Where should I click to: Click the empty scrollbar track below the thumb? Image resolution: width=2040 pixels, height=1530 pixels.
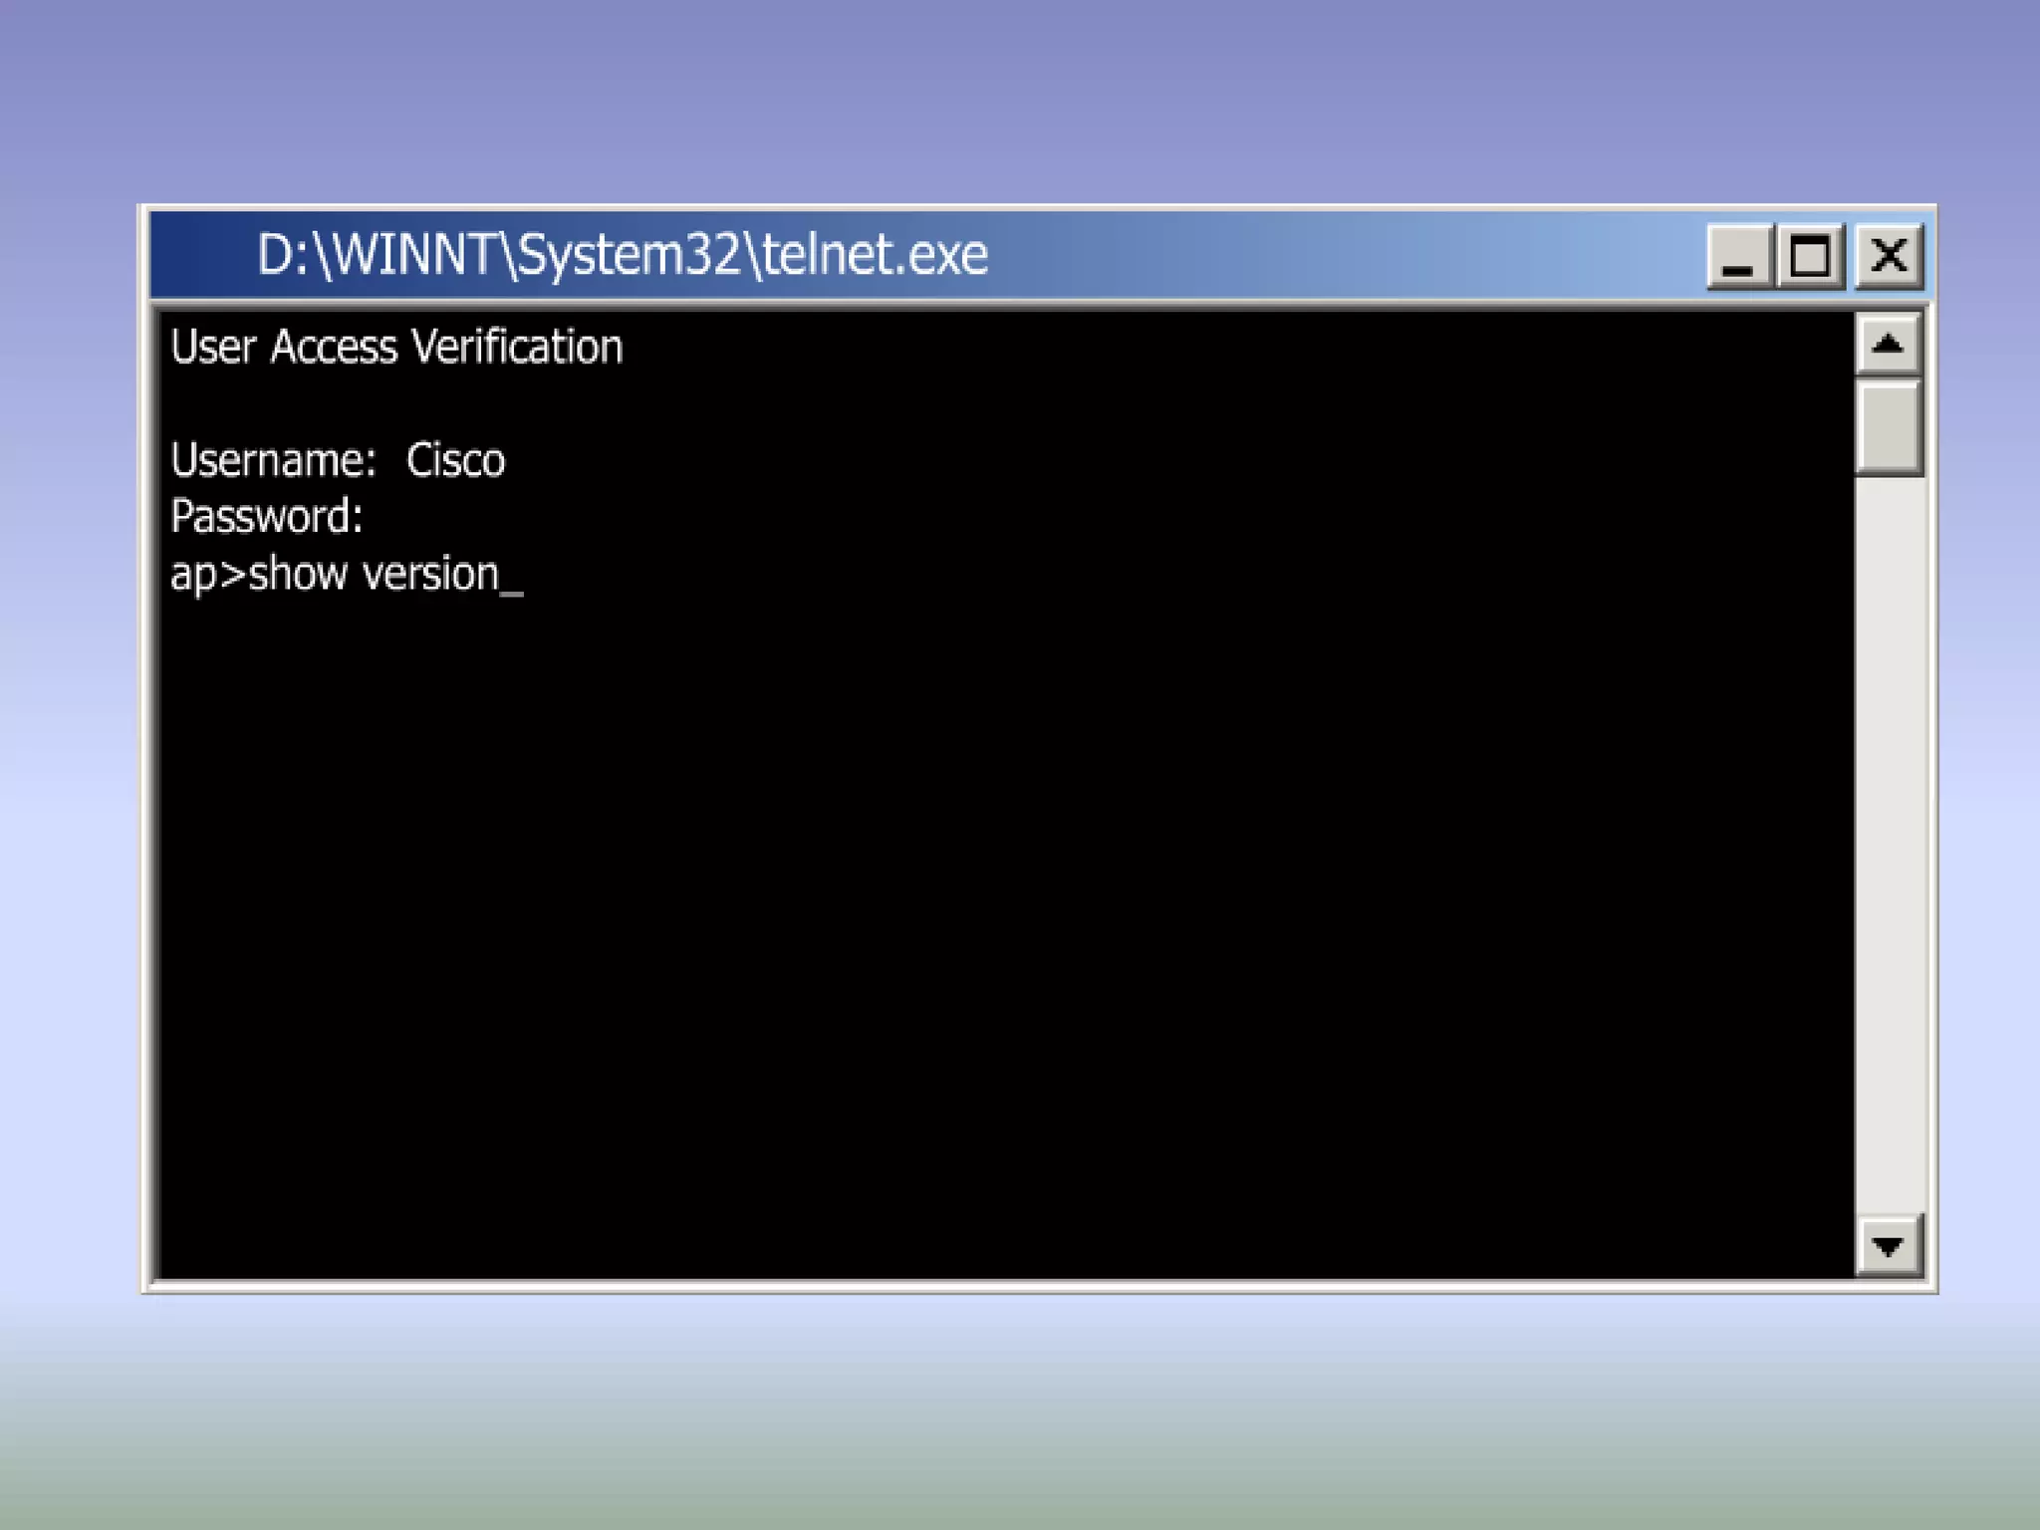pyautogui.click(x=1888, y=847)
